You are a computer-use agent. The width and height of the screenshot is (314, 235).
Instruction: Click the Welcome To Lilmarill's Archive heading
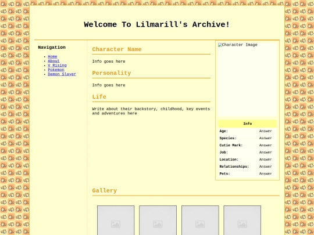156,24
